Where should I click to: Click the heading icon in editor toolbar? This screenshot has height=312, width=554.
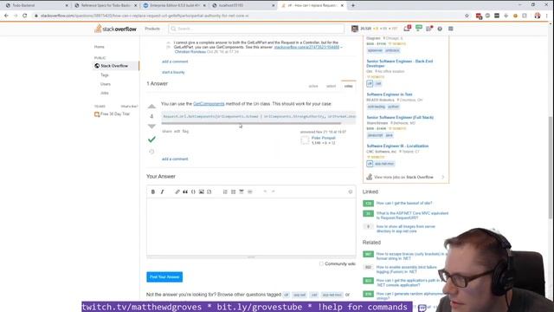tap(242, 192)
